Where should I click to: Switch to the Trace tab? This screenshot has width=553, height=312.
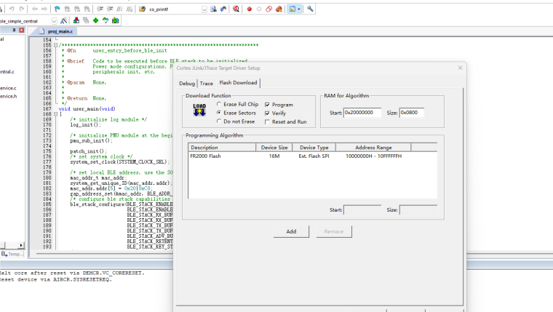click(x=207, y=83)
